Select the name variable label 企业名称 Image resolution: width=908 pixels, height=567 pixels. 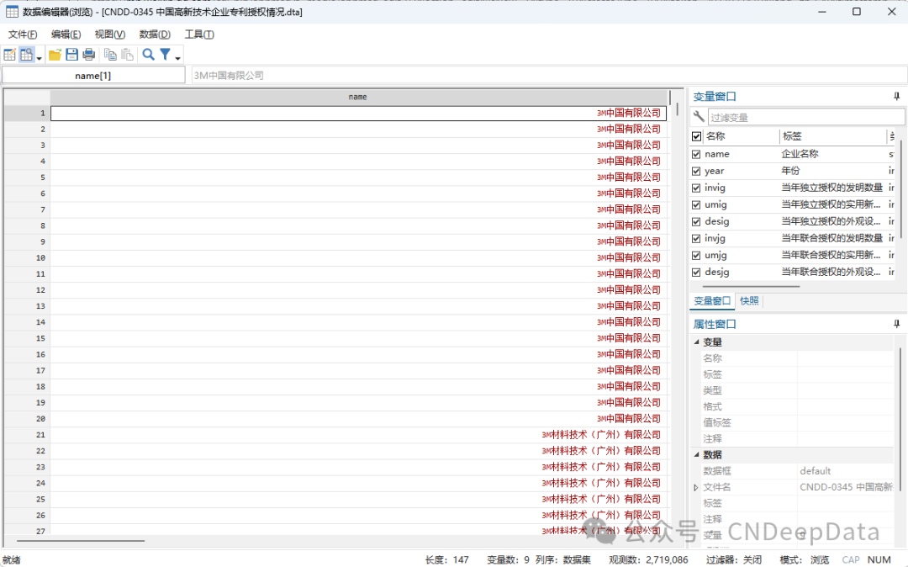[x=800, y=154]
